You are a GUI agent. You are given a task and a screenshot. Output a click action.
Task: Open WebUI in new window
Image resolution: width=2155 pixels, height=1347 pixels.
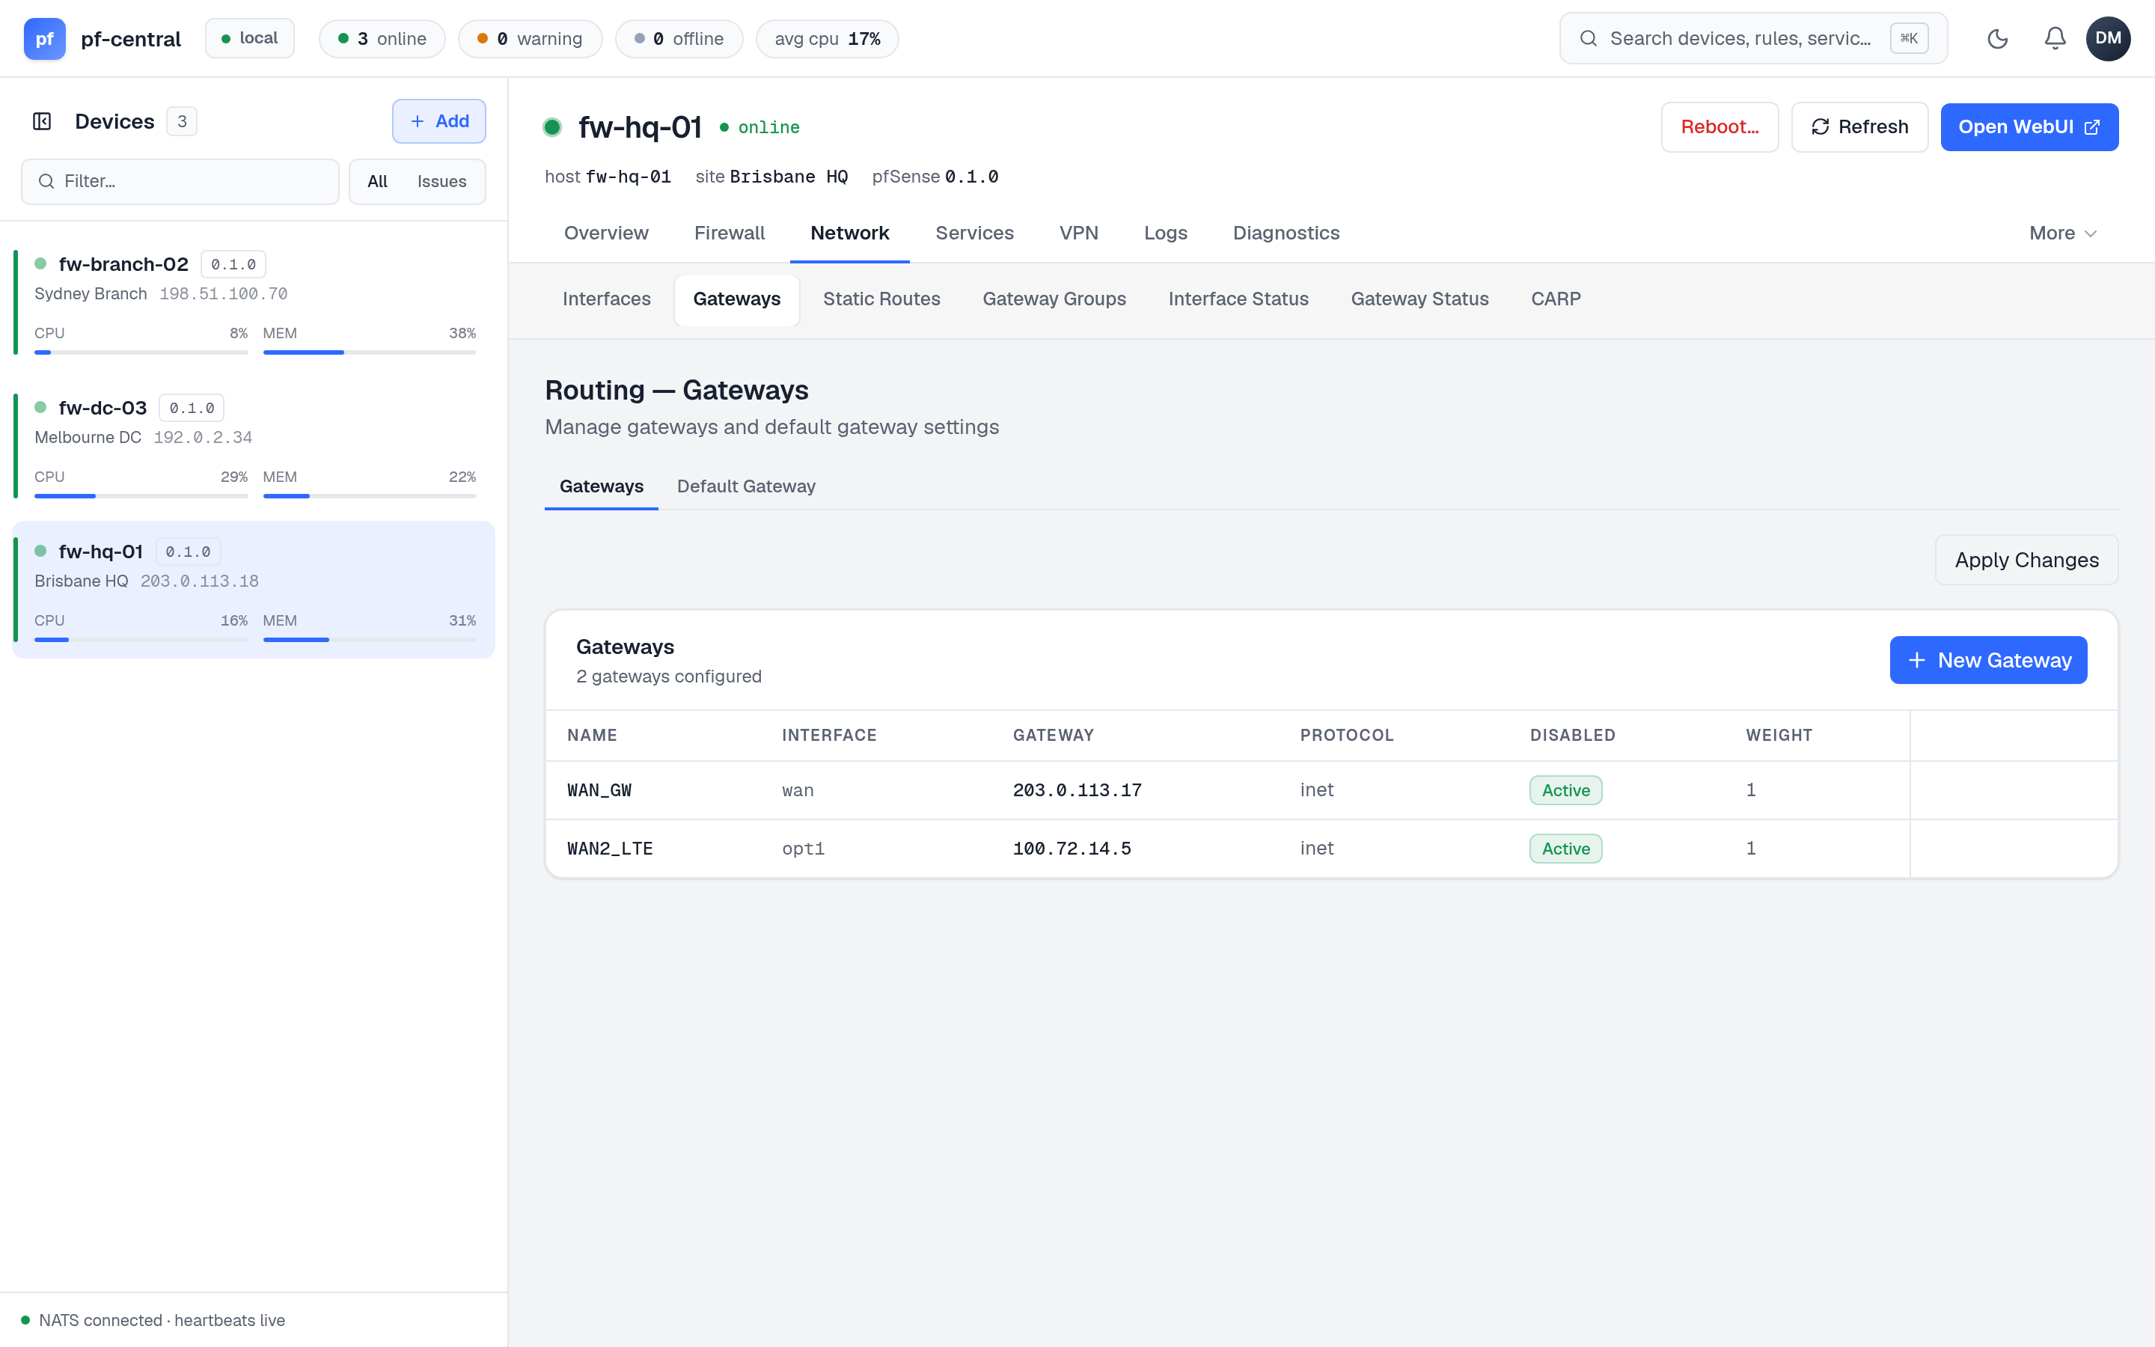[x=2029, y=127]
